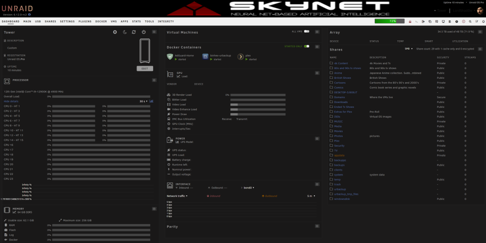This screenshot has height=243, width=486.
Task: Open the log lines icon in toolbar
Action: (450, 22)
